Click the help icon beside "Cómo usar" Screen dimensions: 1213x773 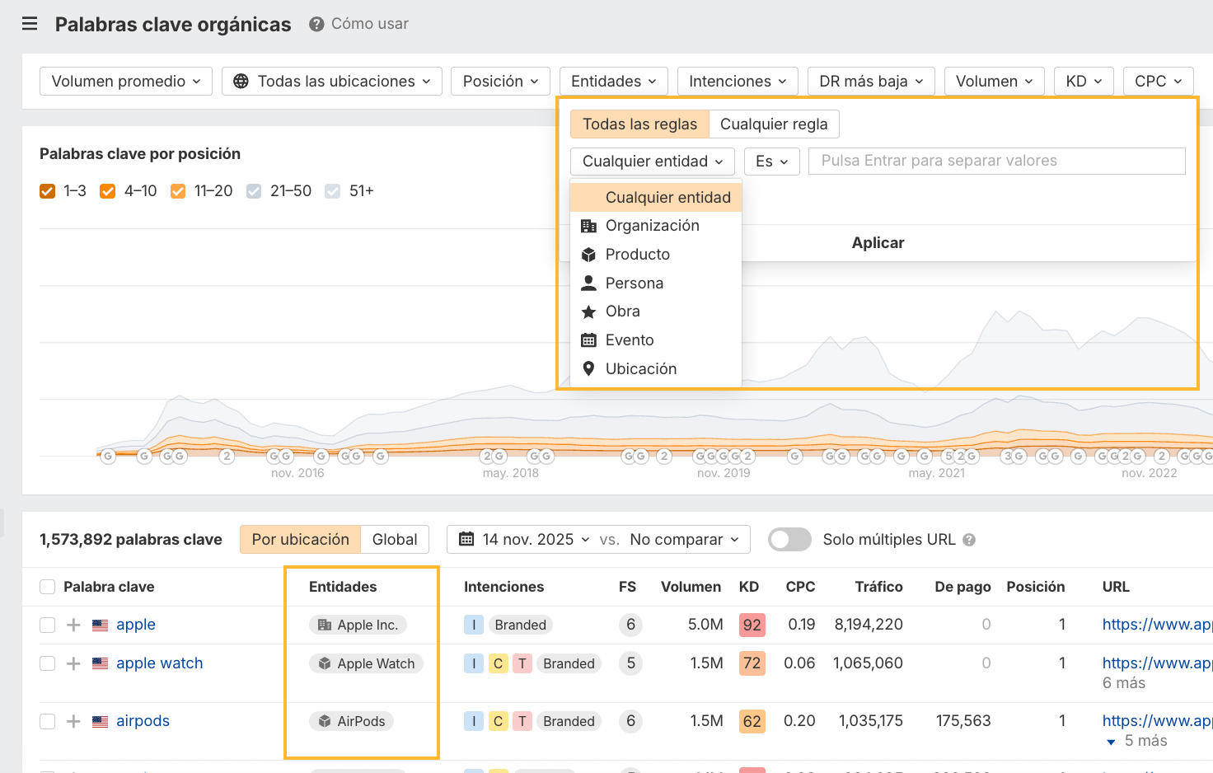(316, 24)
